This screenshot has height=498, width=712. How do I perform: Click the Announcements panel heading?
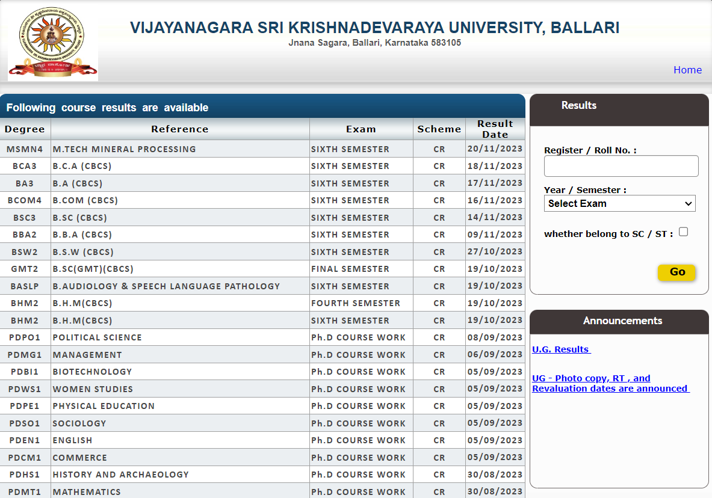622,321
